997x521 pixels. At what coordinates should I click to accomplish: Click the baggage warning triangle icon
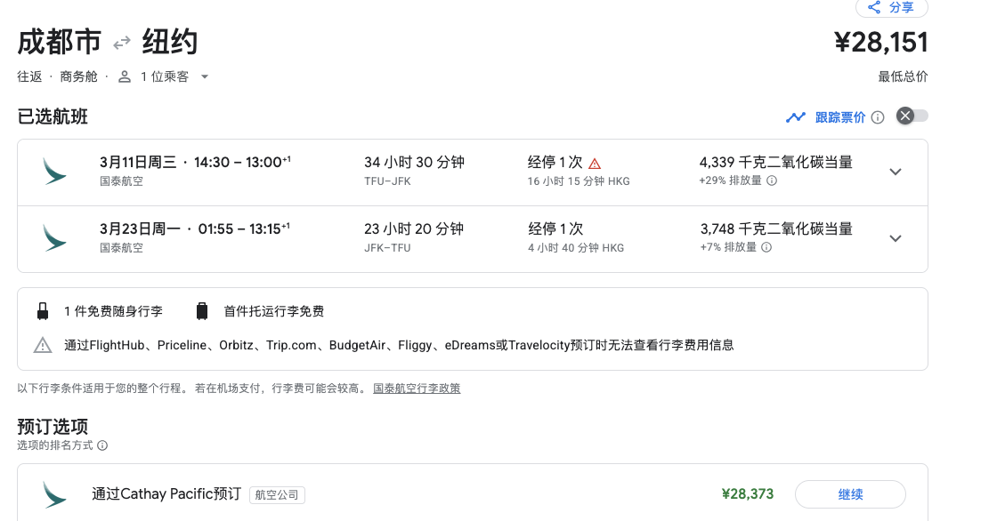[x=43, y=345]
